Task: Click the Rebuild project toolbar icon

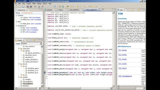Action: pos(31,7)
